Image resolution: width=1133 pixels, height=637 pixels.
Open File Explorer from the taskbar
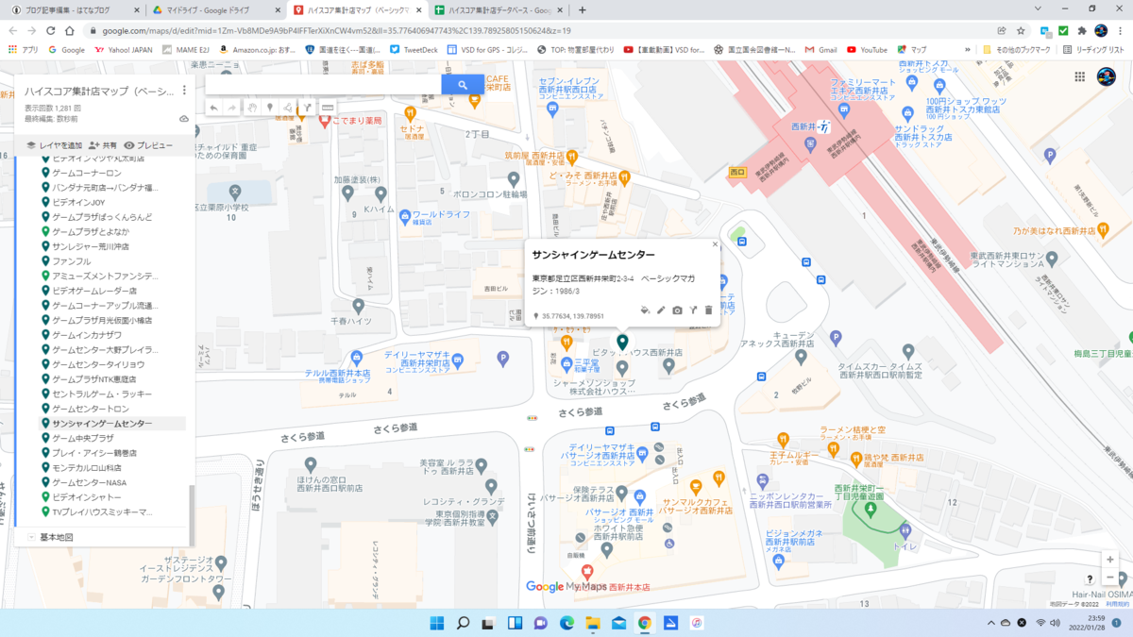[593, 623]
